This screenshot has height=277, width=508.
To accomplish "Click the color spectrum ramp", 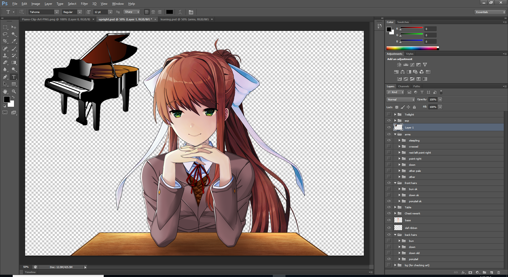I will [412, 48].
